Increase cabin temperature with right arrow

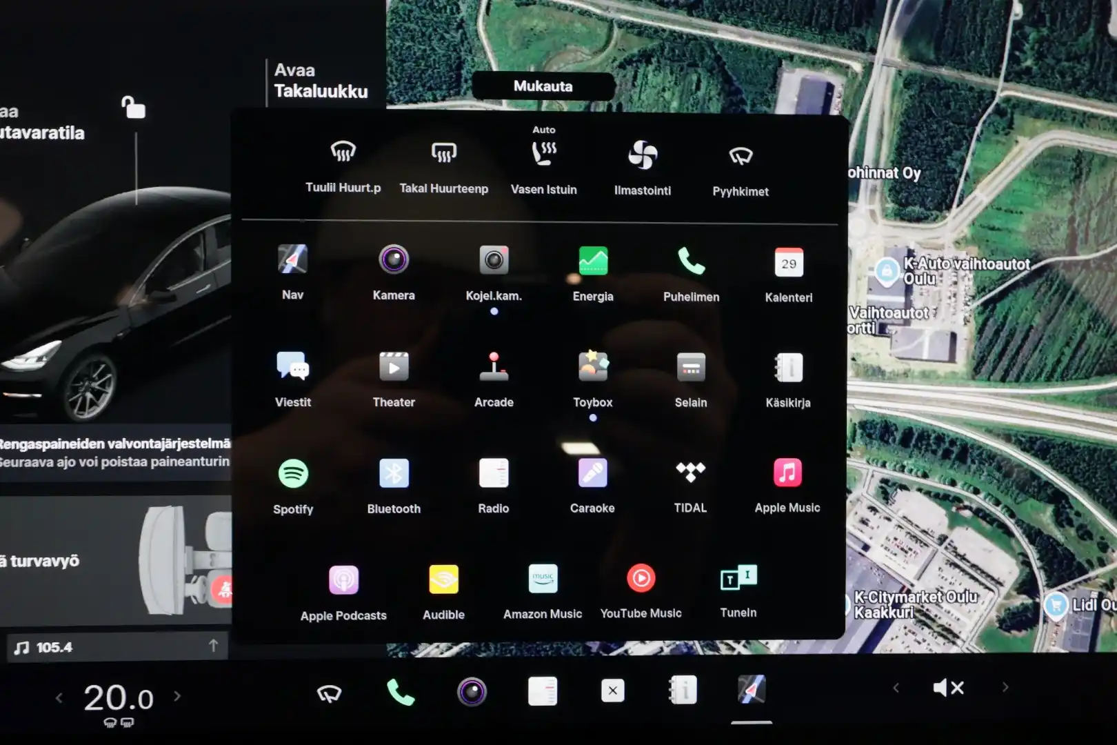[177, 696]
